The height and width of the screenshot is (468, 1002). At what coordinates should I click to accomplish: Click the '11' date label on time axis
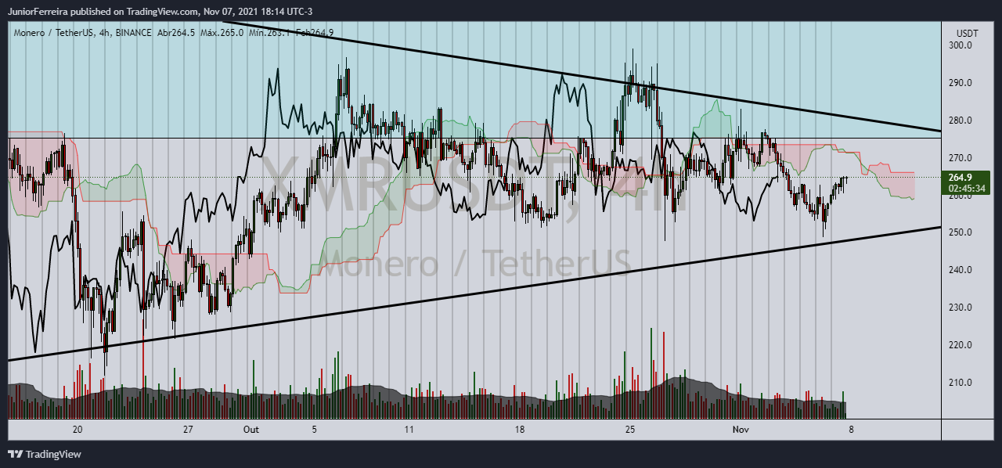tap(409, 430)
